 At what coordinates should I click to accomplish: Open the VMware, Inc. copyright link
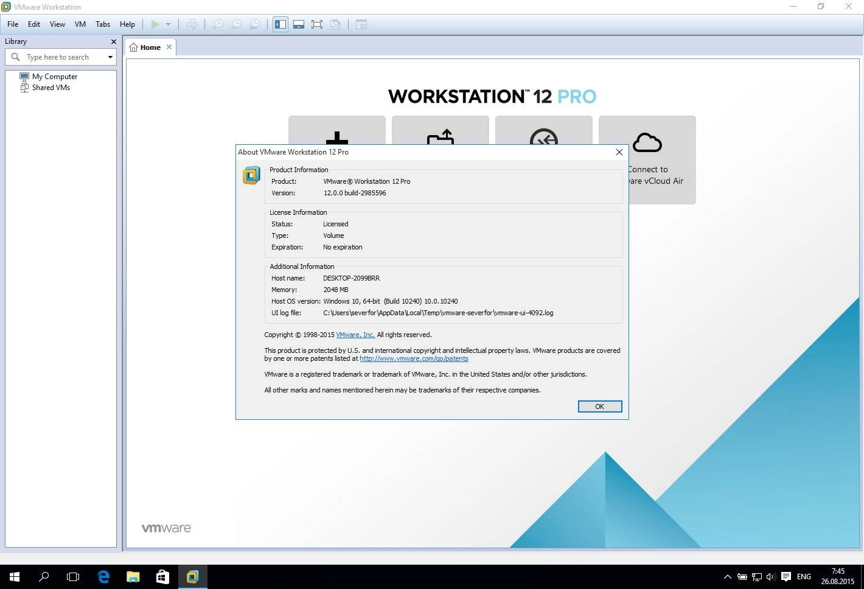[355, 335]
